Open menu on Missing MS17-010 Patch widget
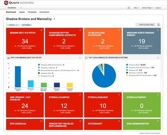167x135 pixels. tap(41, 30)
